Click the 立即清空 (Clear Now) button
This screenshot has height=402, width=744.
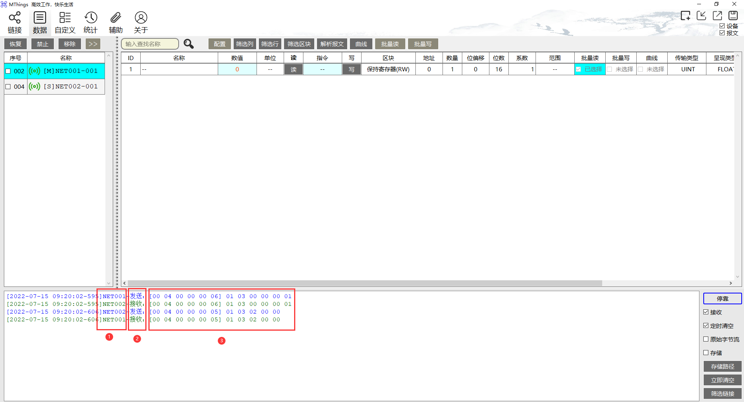tap(722, 380)
